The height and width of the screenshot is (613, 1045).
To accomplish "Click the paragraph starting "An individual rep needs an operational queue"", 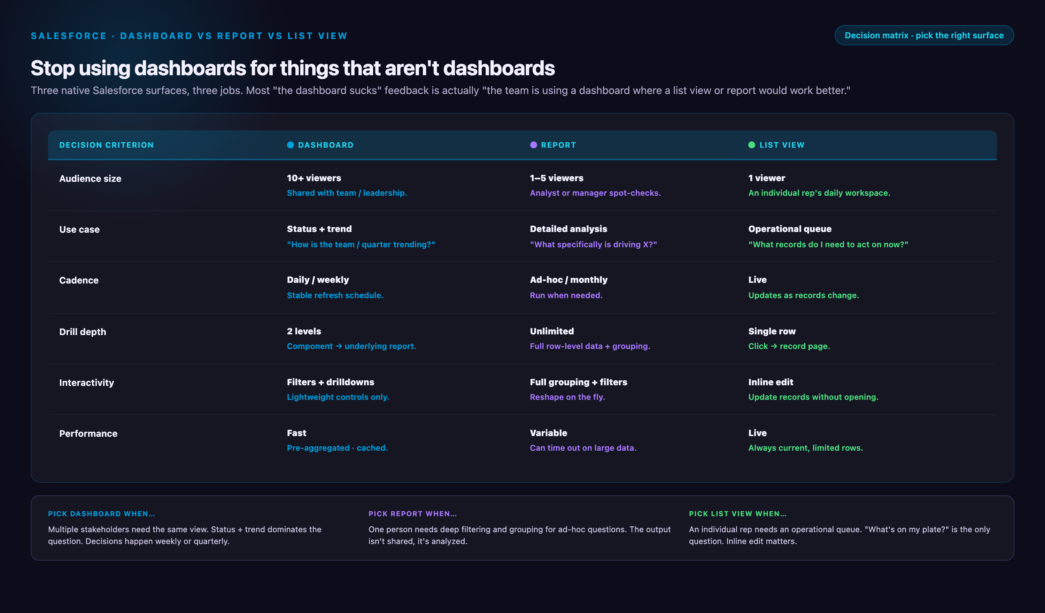I will 839,535.
